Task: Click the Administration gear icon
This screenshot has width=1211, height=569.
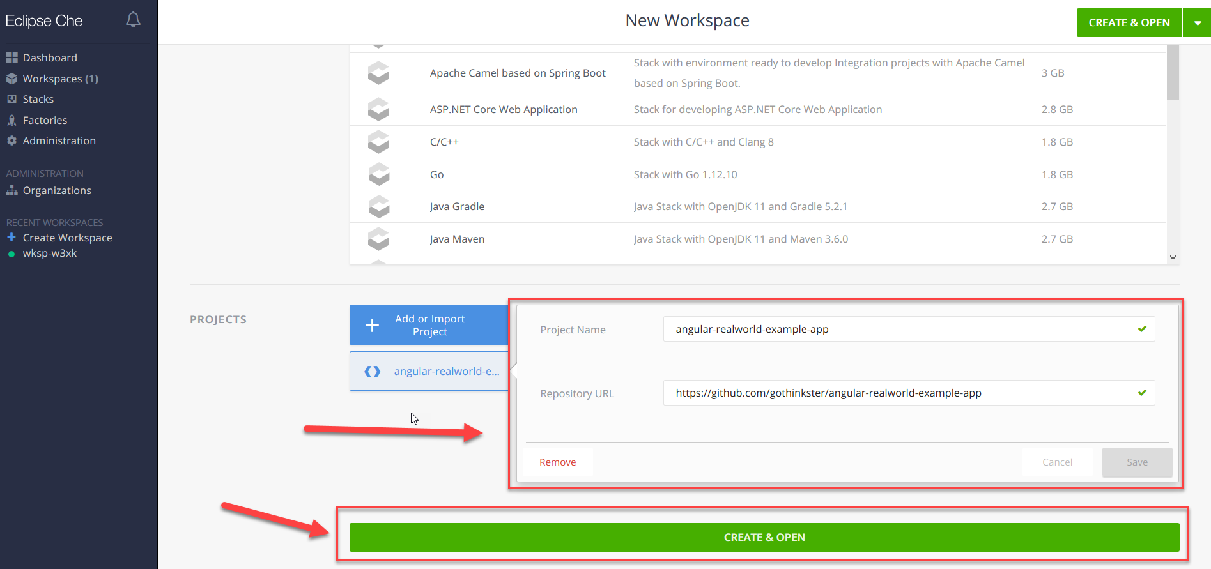Action: [12, 140]
